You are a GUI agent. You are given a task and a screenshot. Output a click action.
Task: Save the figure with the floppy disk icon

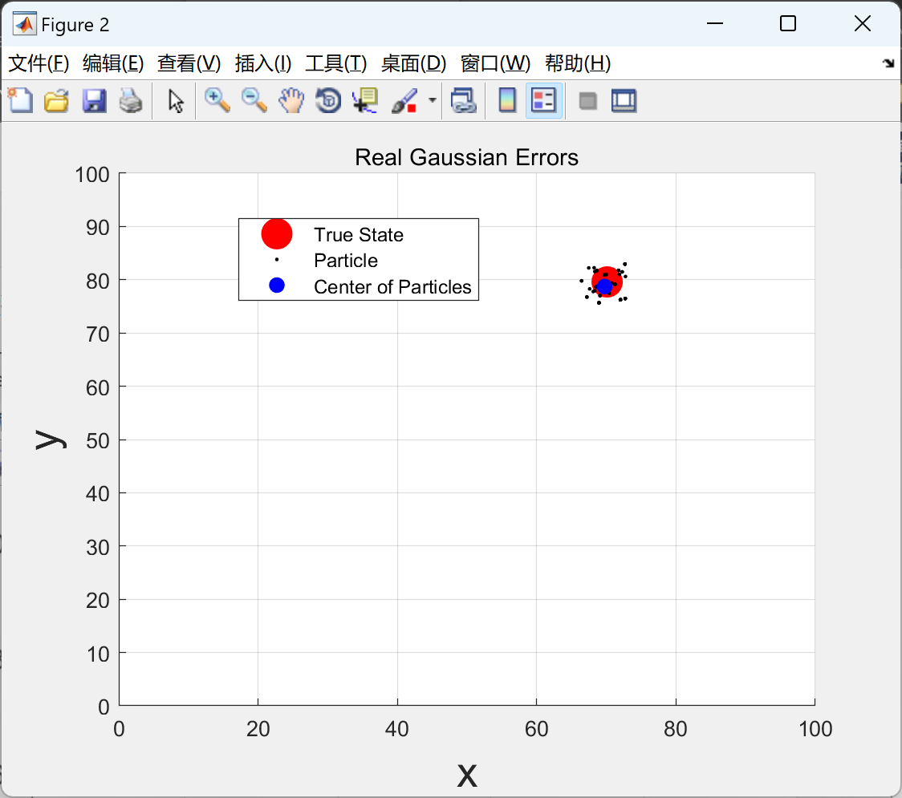(x=94, y=100)
